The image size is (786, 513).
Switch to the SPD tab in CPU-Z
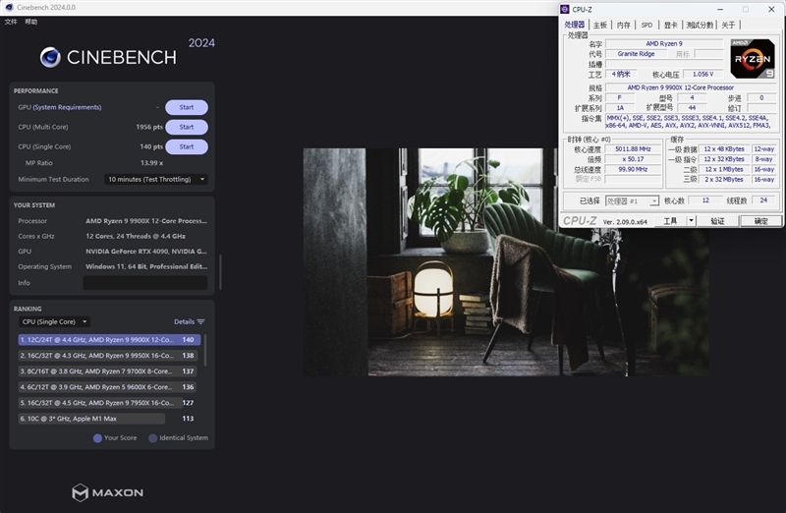pyautogui.click(x=646, y=26)
